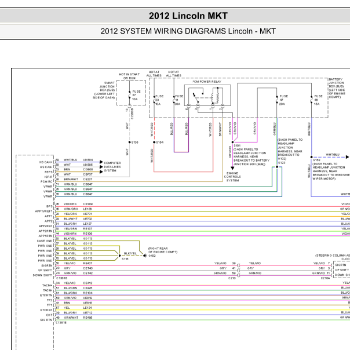Click the '2012 Lincoln MKT' page title
The image size is (350, 350).
point(188,16)
